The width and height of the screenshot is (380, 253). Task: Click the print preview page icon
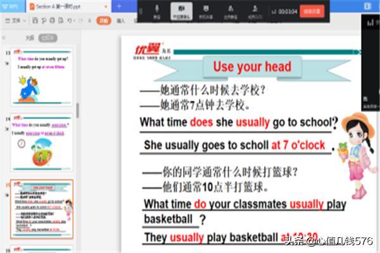pyautogui.click(x=61, y=21)
